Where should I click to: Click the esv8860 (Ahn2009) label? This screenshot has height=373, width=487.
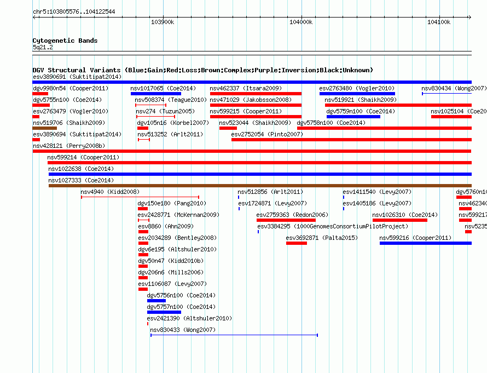pyautogui.click(x=166, y=226)
